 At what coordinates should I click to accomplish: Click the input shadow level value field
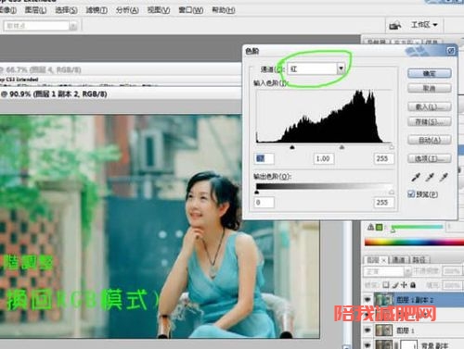coord(264,158)
